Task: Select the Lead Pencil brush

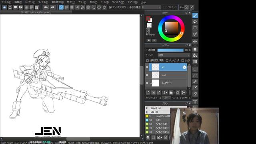Action: [x=158, y=116]
